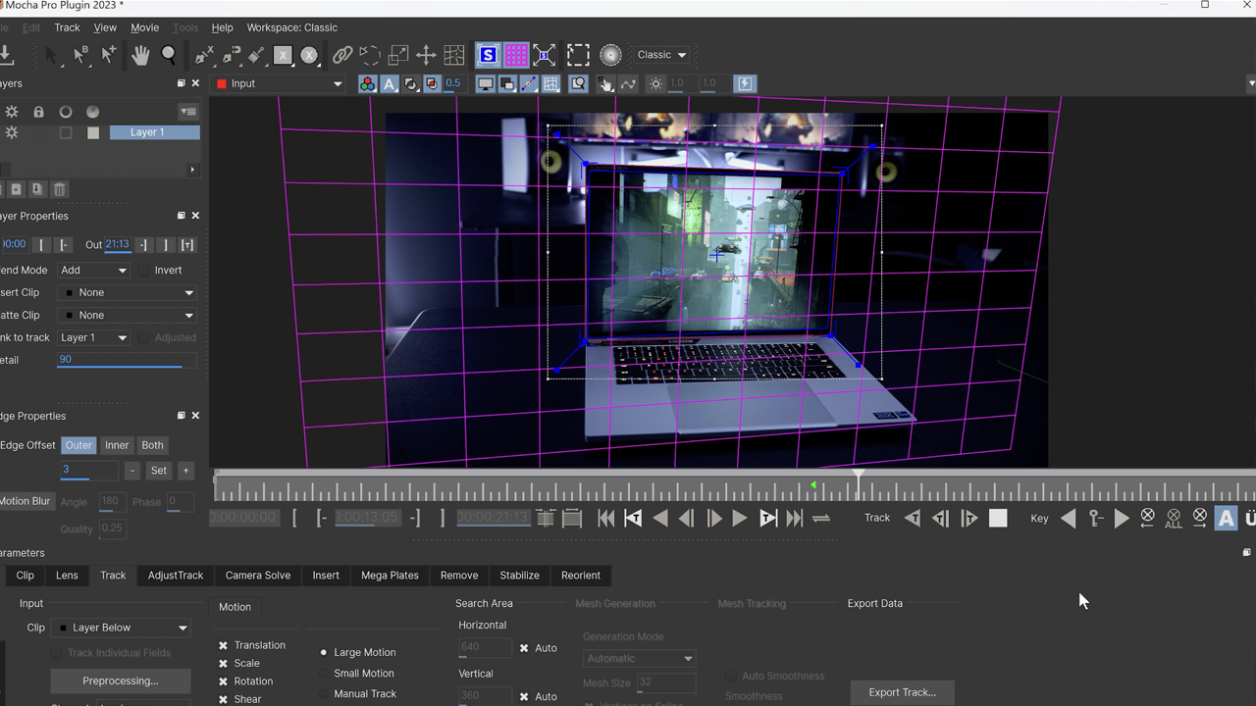Image resolution: width=1256 pixels, height=706 pixels.
Task: Open the Matte Clip None dropdown
Action: click(x=127, y=316)
